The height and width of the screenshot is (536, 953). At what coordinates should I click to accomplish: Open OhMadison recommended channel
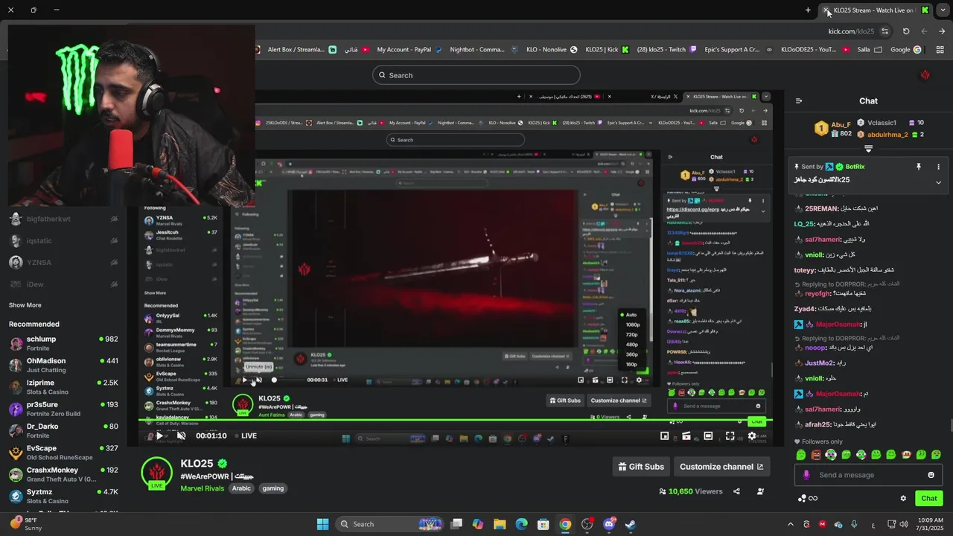point(64,365)
